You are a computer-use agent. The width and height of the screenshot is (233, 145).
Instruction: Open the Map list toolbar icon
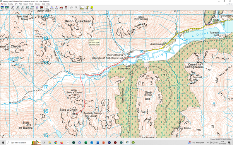click(x=2, y=8)
